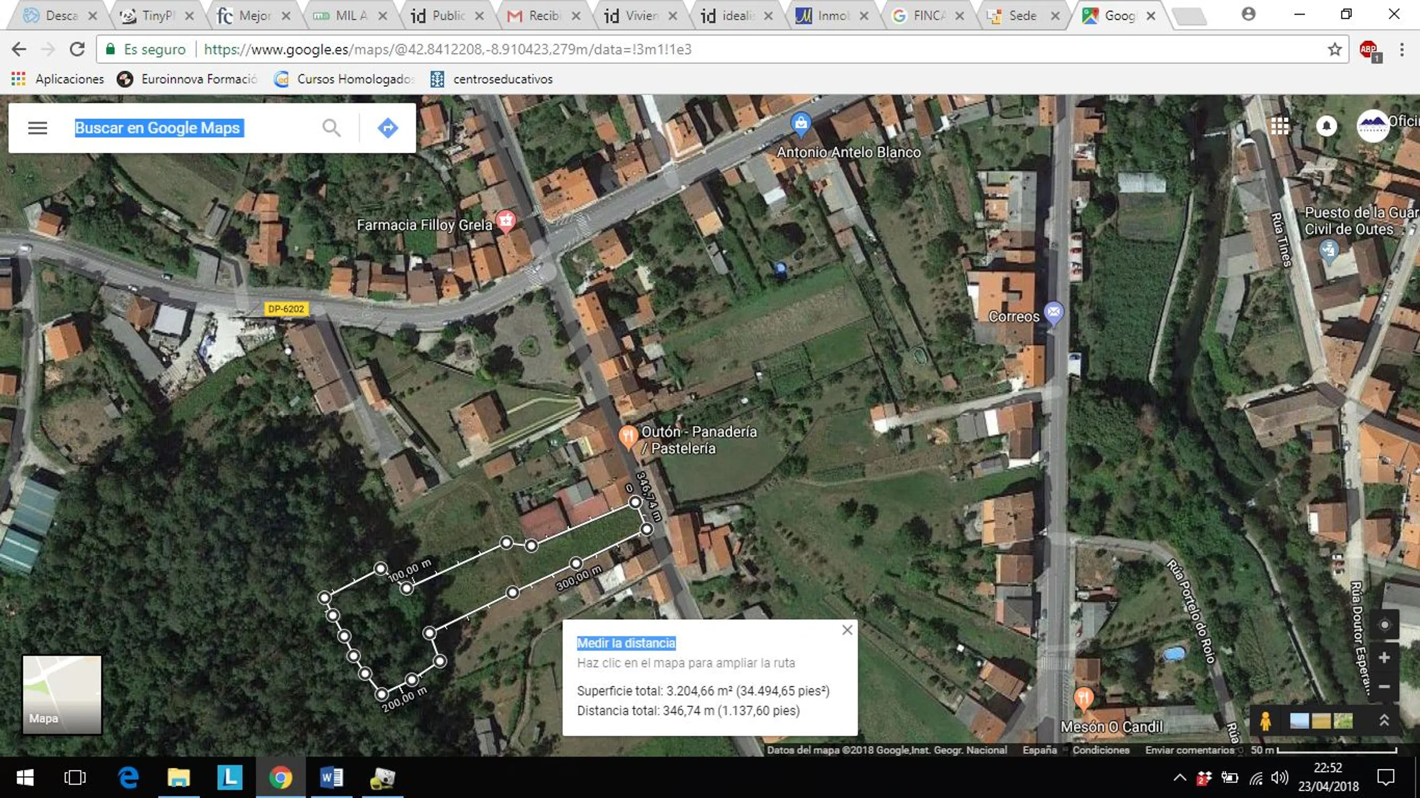
Task: Open directions with blue arrow icon
Action: 387,128
